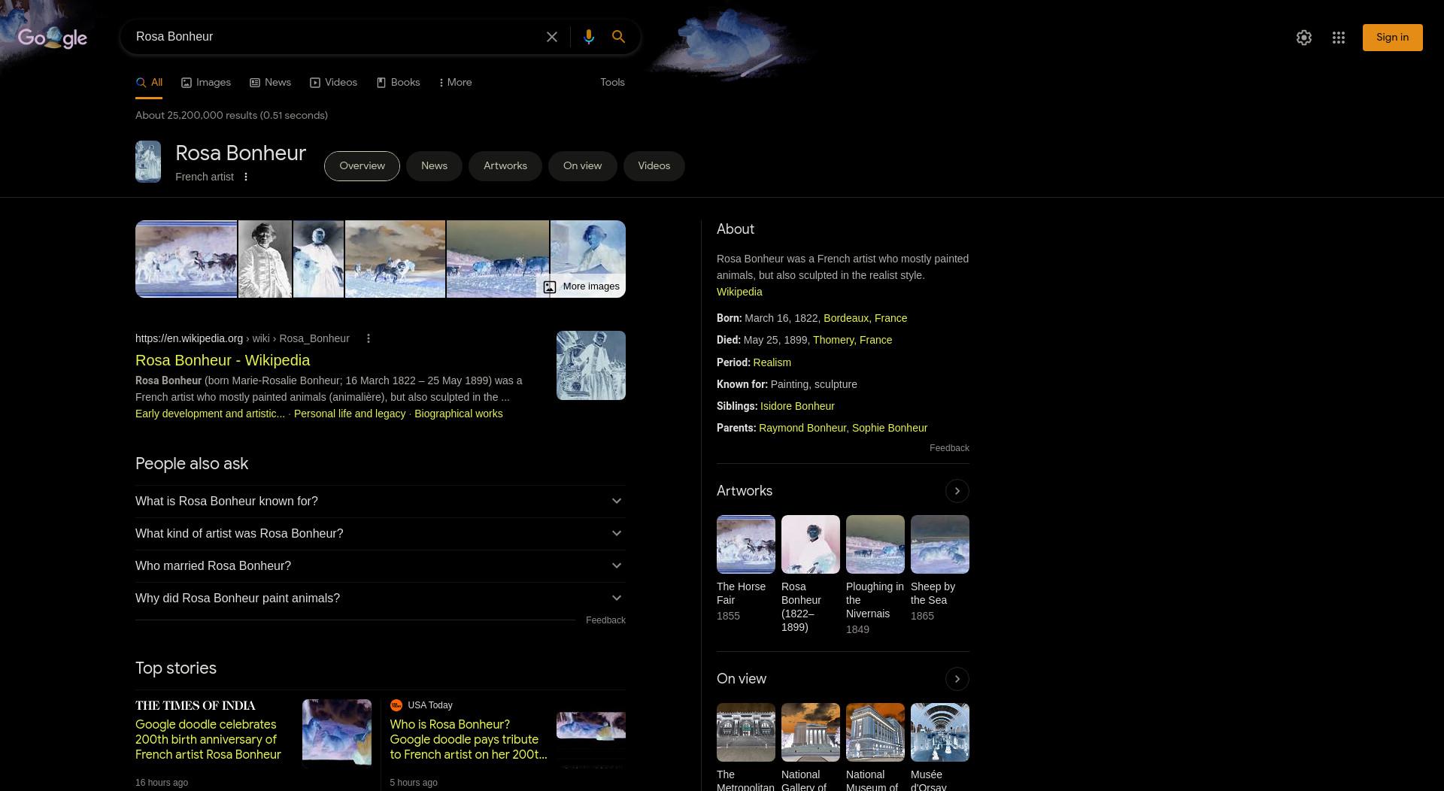Open Sheep by the Sea artwork thumbnail
The width and height of the screenshot is (1444, 791).
point(940,544)
